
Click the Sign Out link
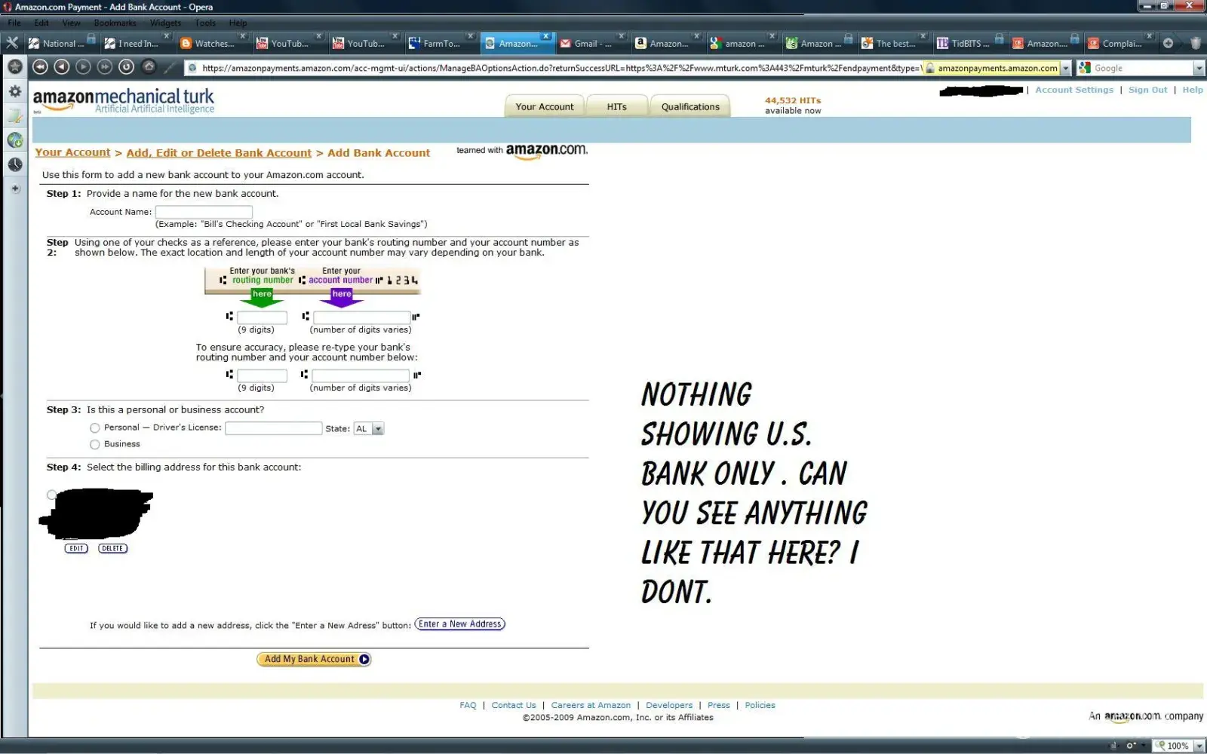click(1147, 90)
